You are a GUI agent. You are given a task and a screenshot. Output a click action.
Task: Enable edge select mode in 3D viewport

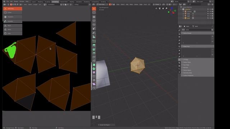(112, 5)
